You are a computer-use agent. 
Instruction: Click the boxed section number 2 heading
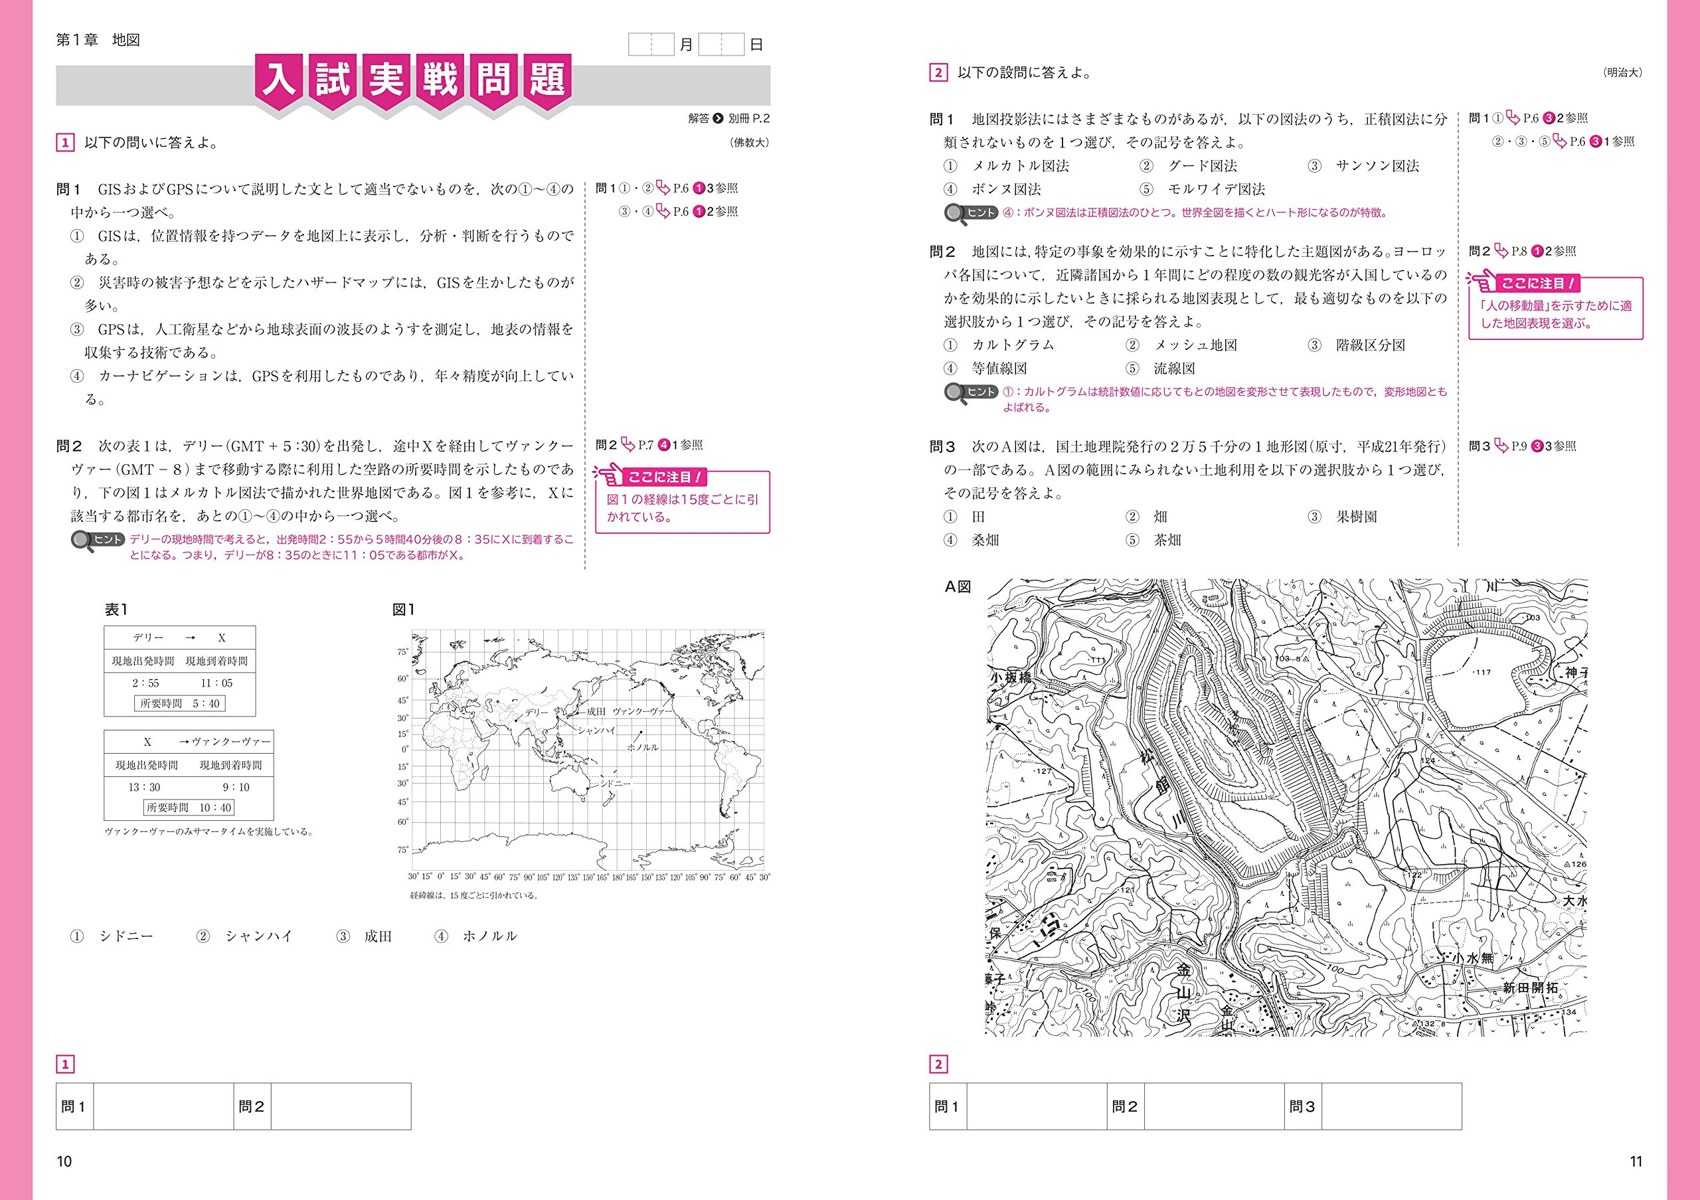tap(938, 72)
